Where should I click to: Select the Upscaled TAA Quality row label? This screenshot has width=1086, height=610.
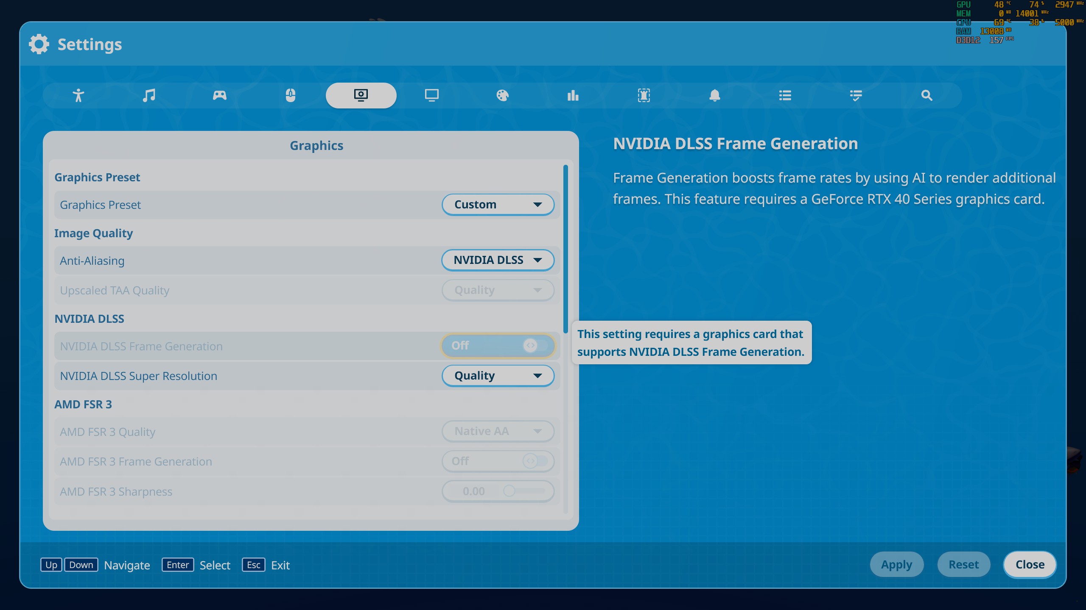(115, 291)
